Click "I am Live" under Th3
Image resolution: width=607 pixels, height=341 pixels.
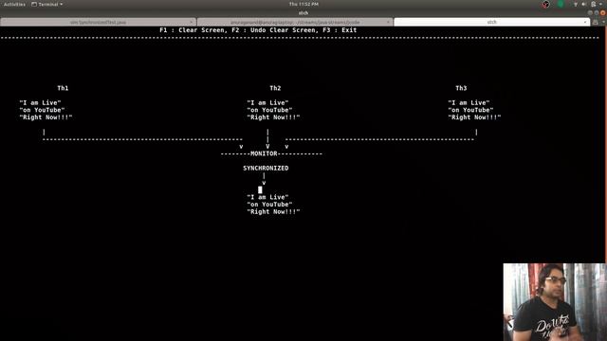pos(469,103)
